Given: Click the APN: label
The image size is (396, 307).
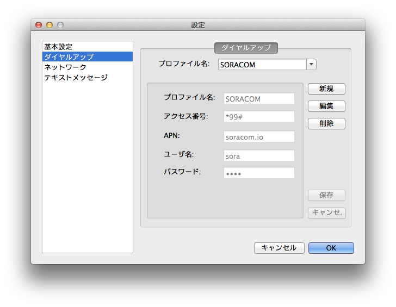Looking at the screenshot, I should point(172,135).
